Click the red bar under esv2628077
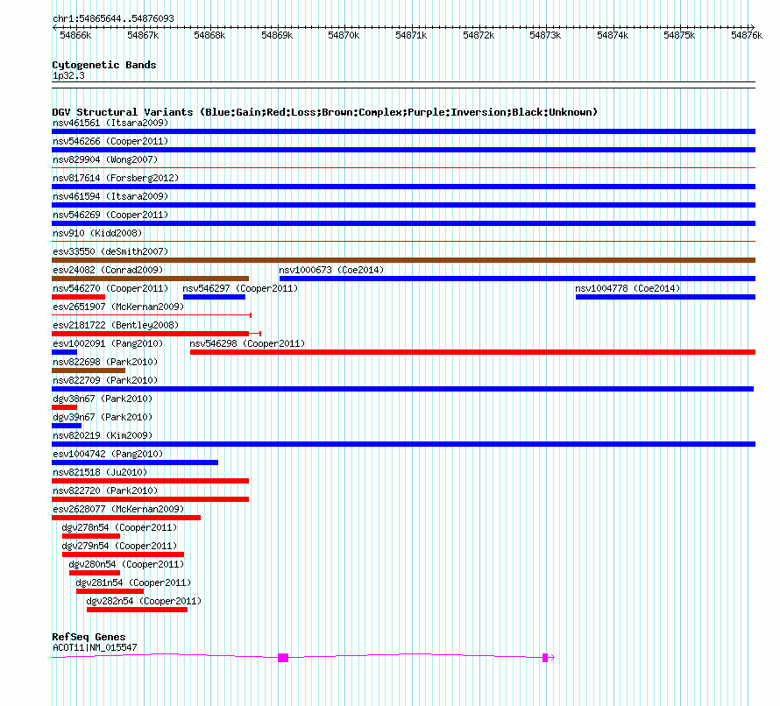The height and width of the screenshot is (706, 780). click(126, 518)
